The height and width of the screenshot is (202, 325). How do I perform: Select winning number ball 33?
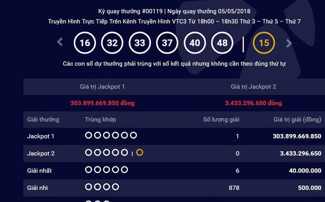(x=140, y=43)
